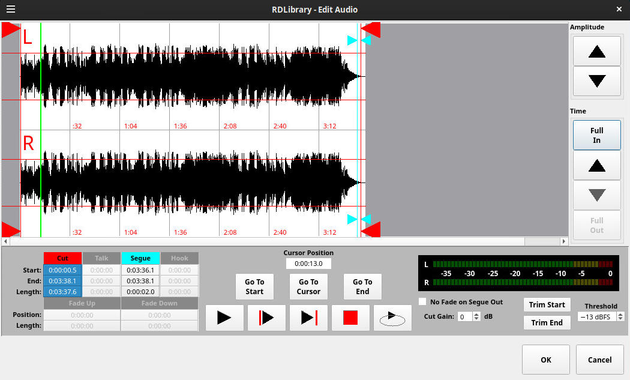
Task: Increase waveform amplitude with the up arrow
Action: [596, 51]
